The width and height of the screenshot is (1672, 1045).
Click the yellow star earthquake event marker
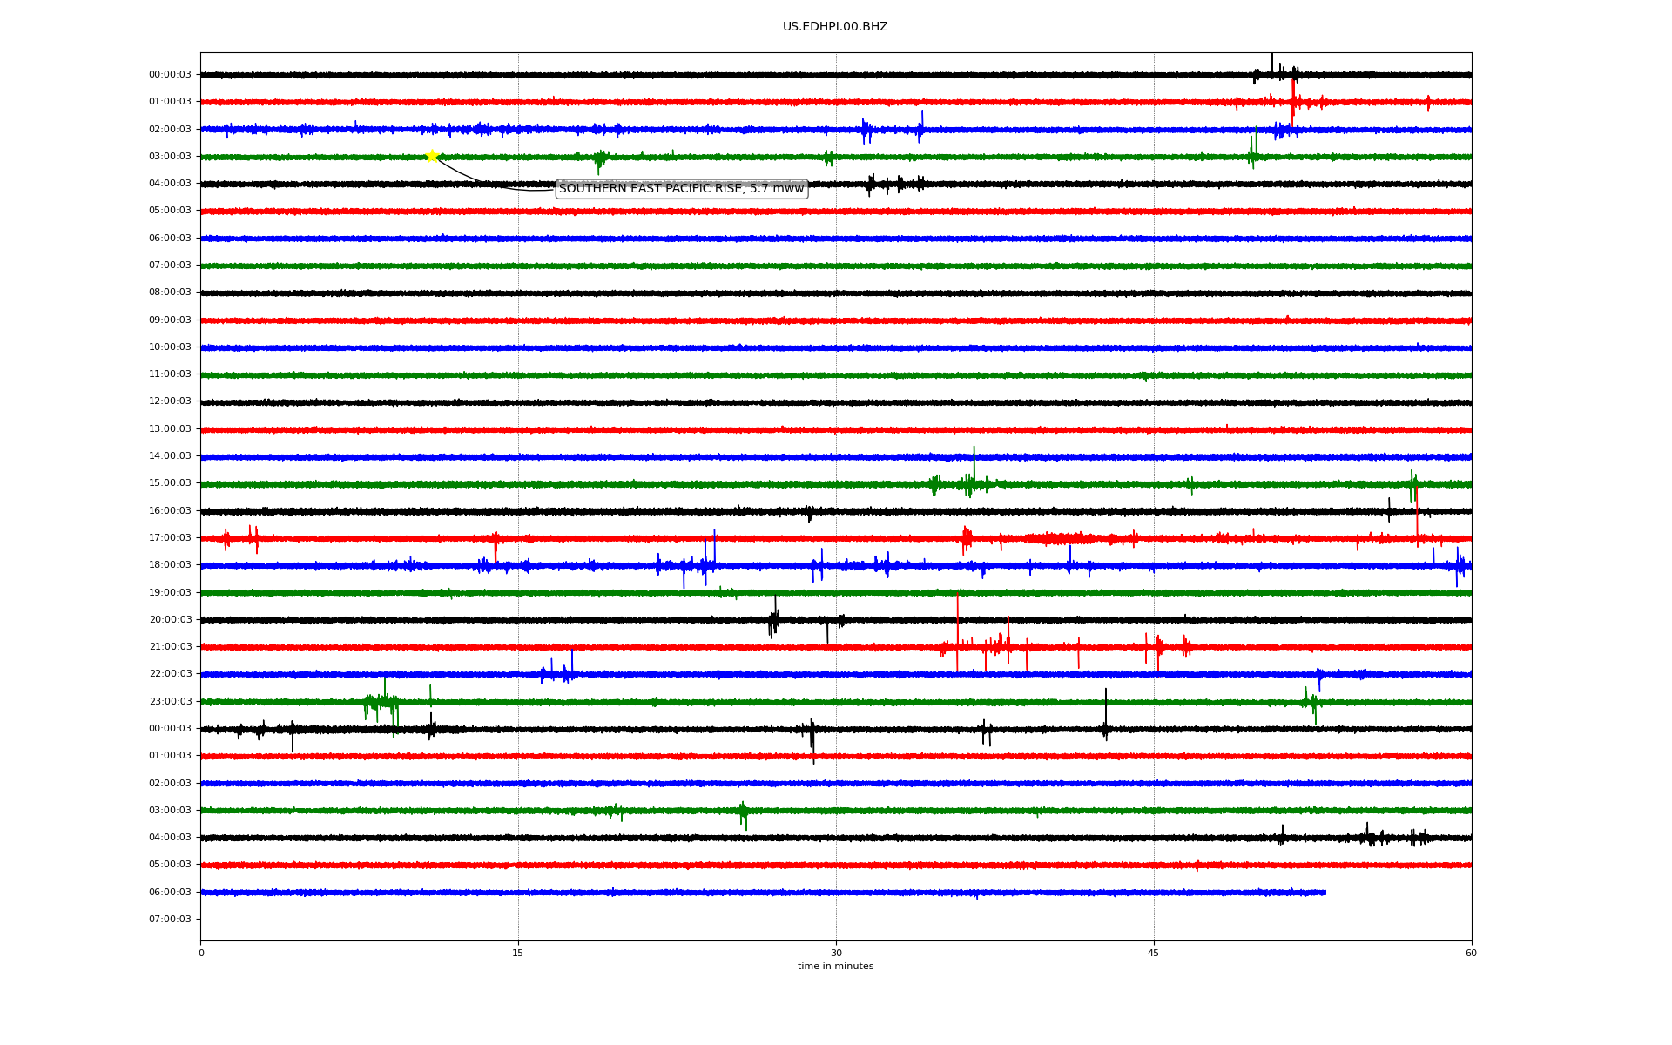click(432, 156)
